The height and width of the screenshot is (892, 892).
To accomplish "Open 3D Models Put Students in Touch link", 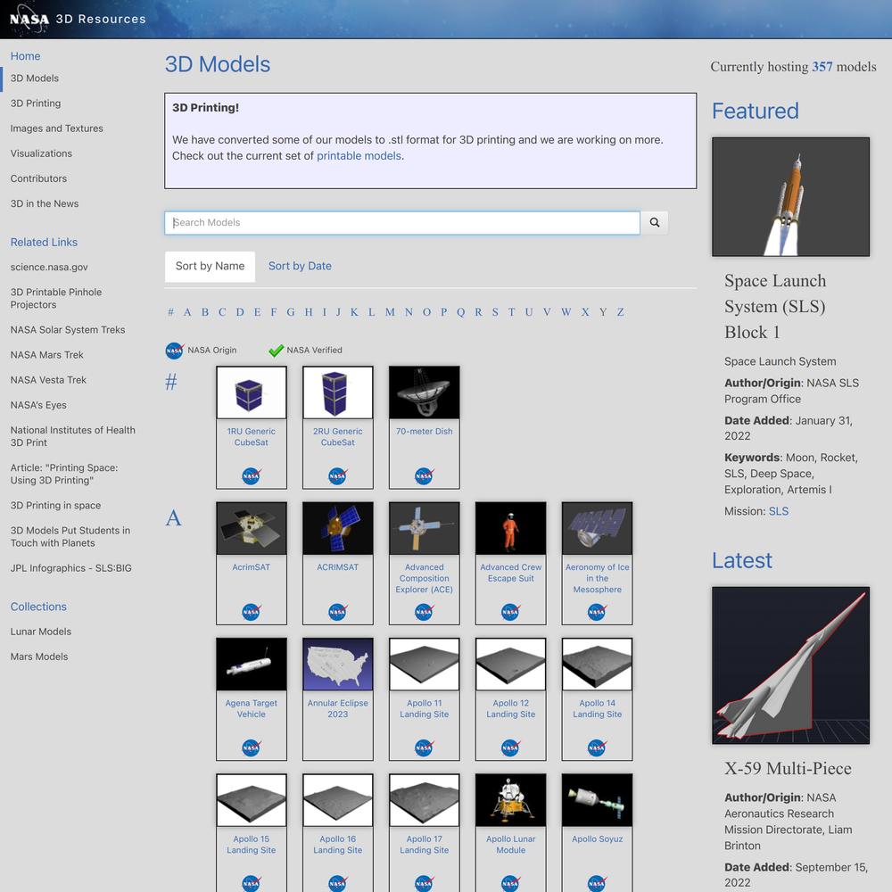I will pyautogui.click(x=70, y=536).
